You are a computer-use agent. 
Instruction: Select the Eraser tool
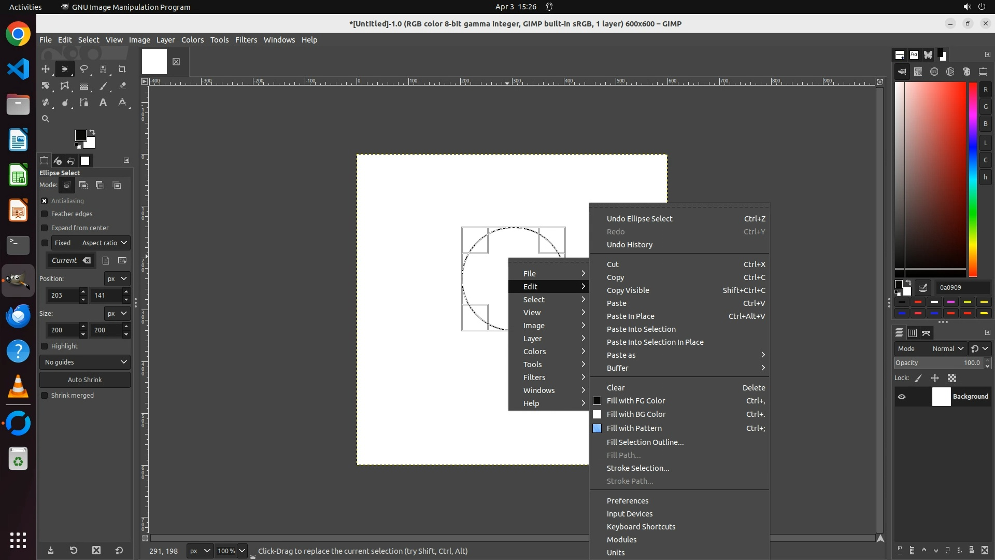(122, 86)
